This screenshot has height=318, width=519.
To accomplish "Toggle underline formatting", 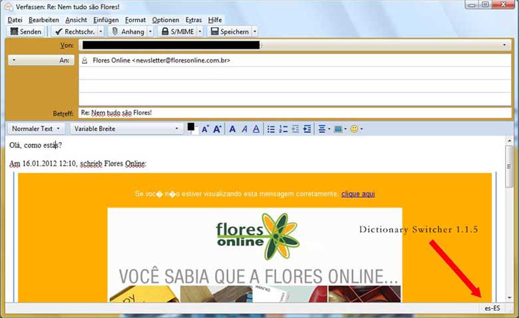I will 256,129.
